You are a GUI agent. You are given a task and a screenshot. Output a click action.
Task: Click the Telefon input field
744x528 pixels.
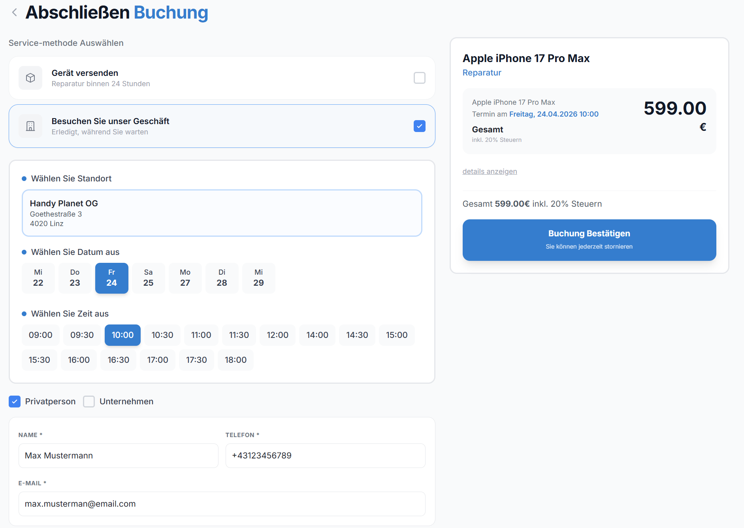[x=326, y=456]
